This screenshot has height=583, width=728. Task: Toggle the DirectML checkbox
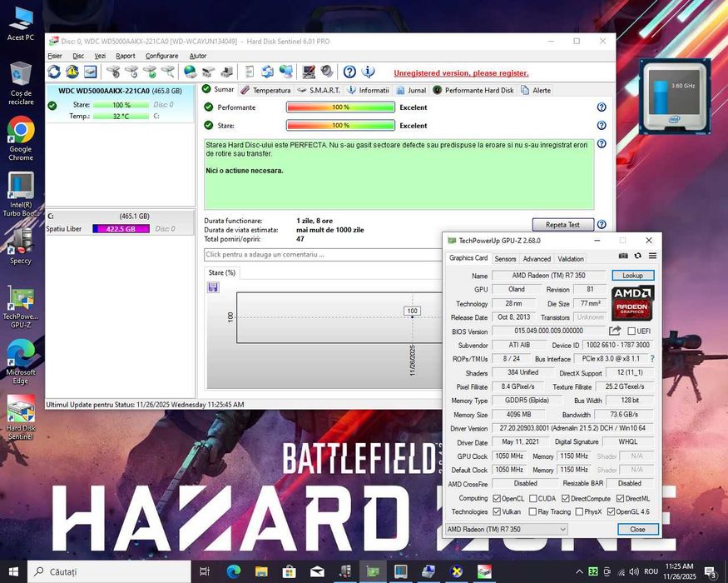pos(621,498)
